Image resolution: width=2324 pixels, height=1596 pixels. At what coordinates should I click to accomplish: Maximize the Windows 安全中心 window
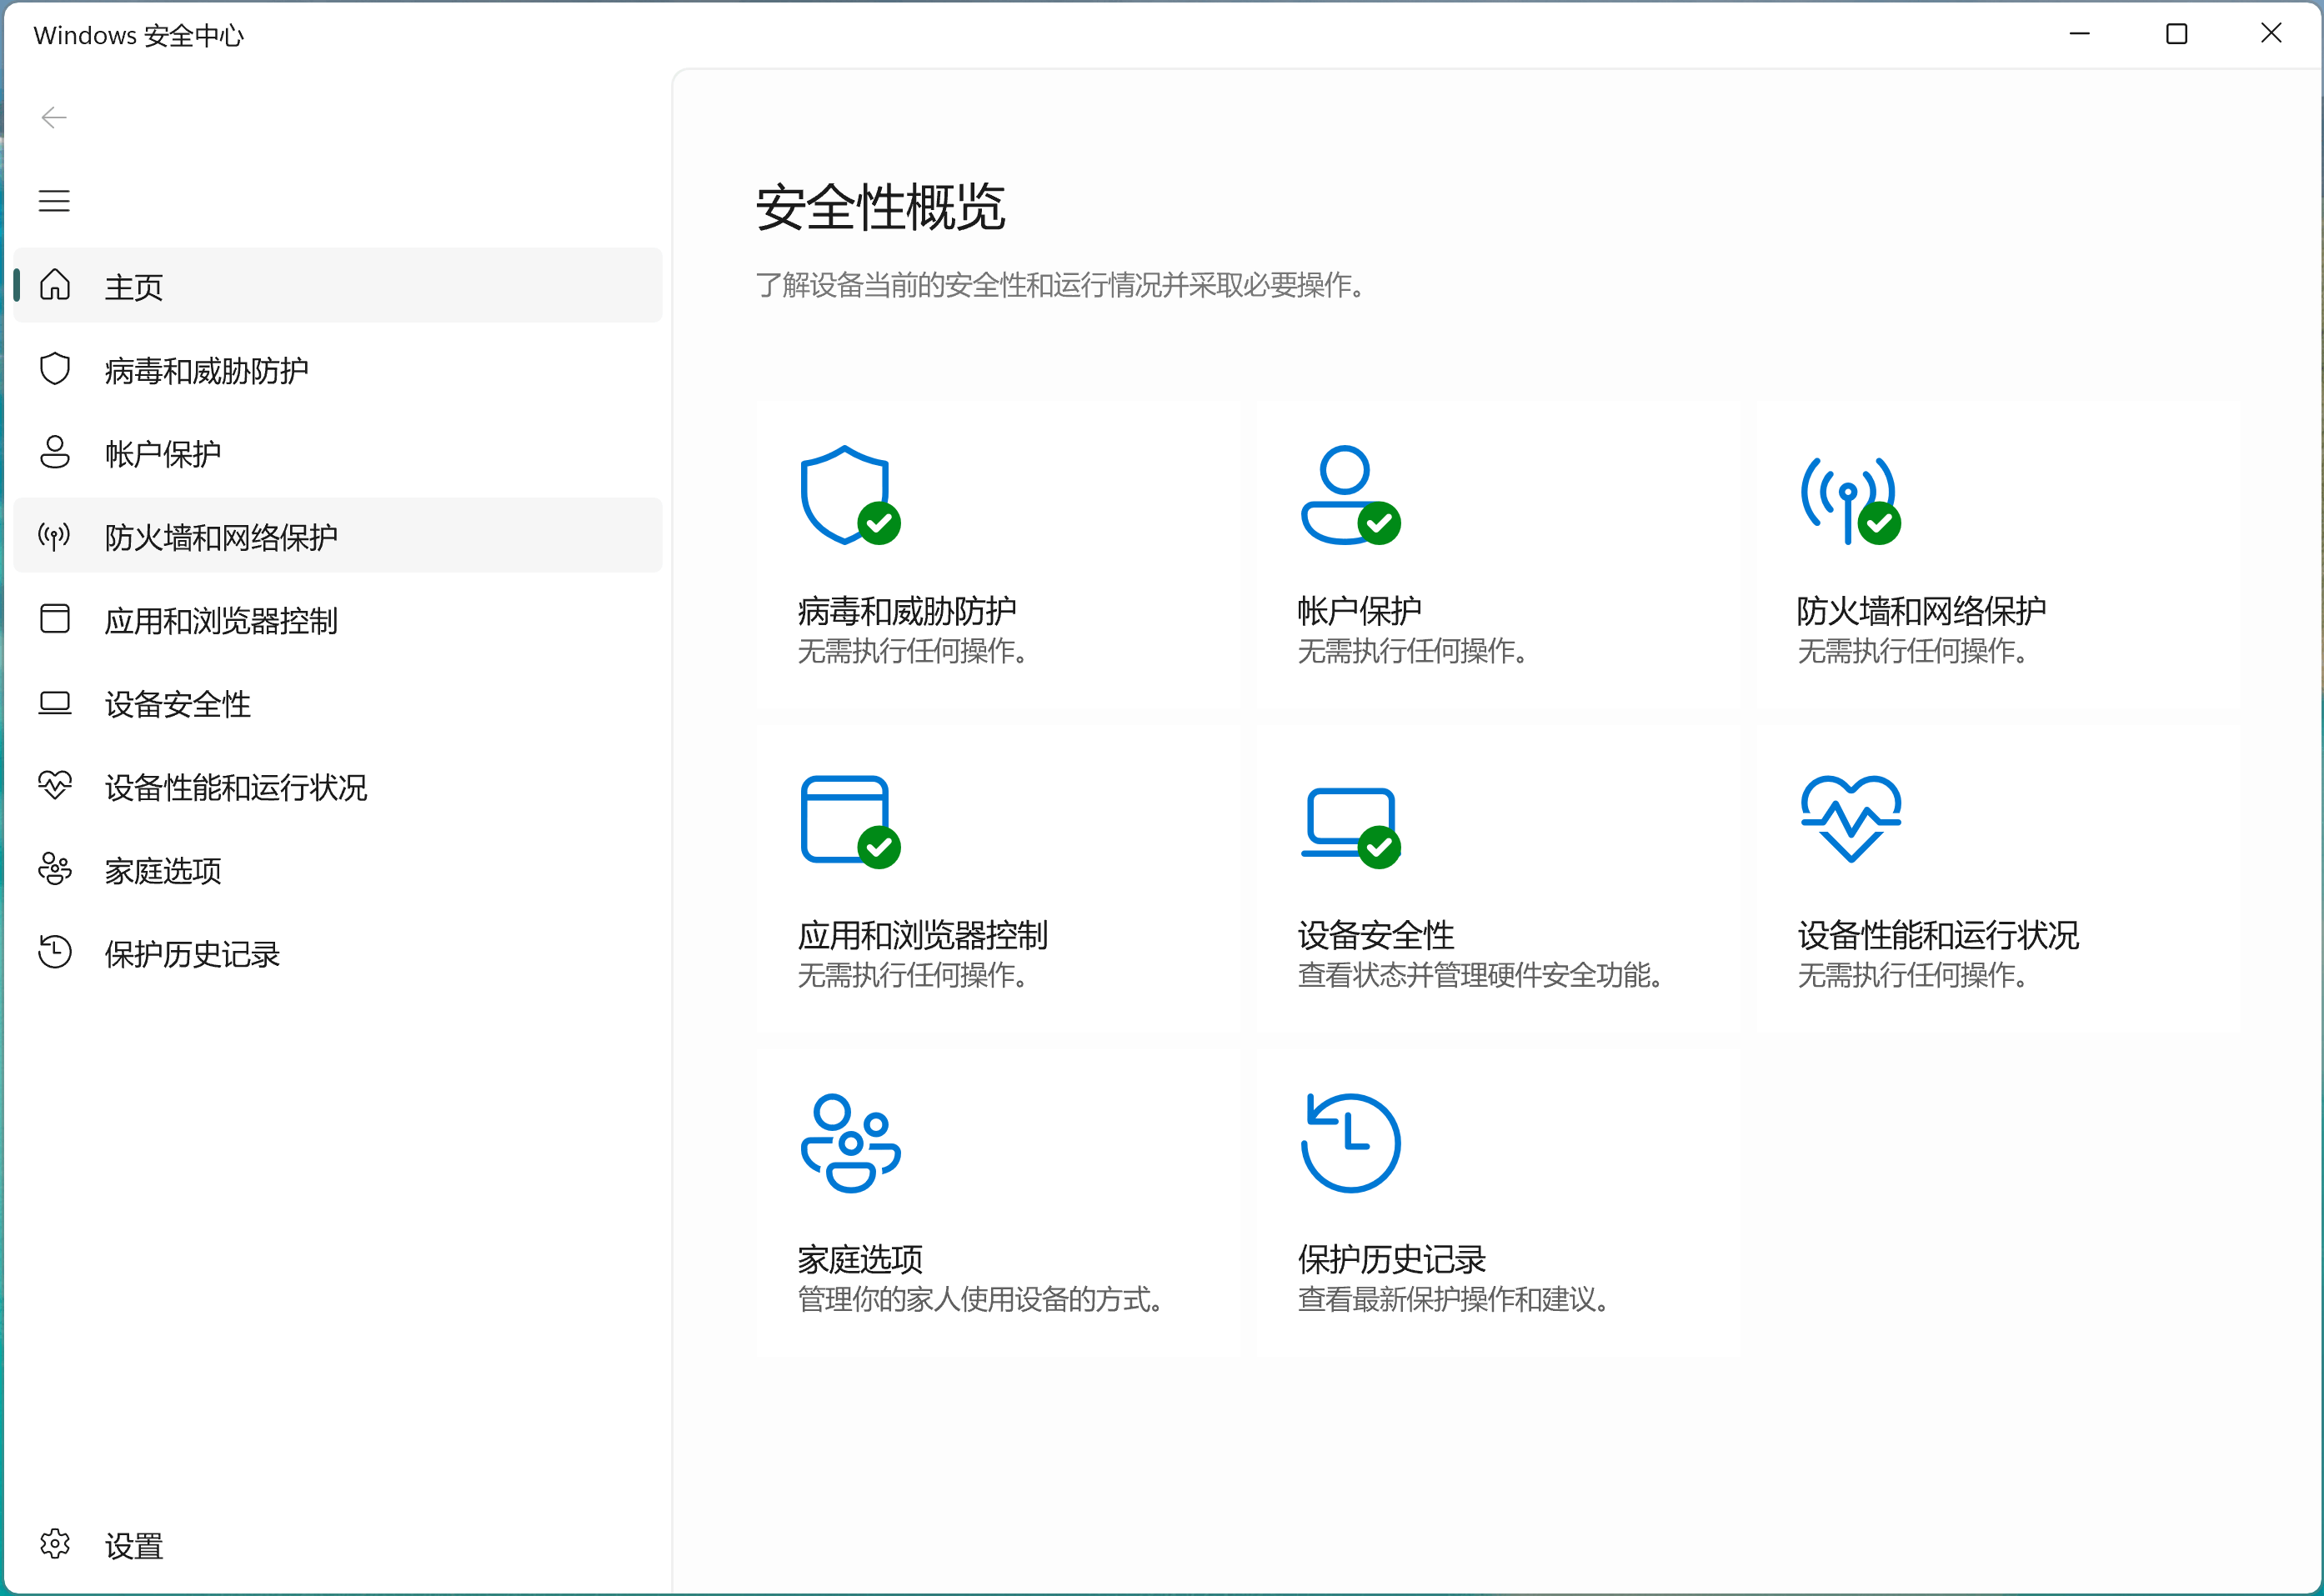tap(2176, 34)
